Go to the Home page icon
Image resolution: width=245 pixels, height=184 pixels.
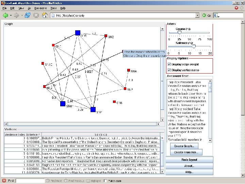click(x=45, y=15)
